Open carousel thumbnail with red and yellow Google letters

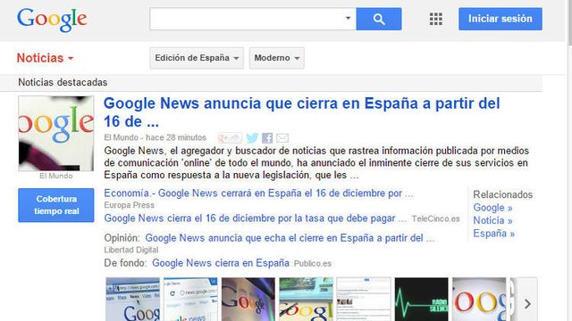479,300
